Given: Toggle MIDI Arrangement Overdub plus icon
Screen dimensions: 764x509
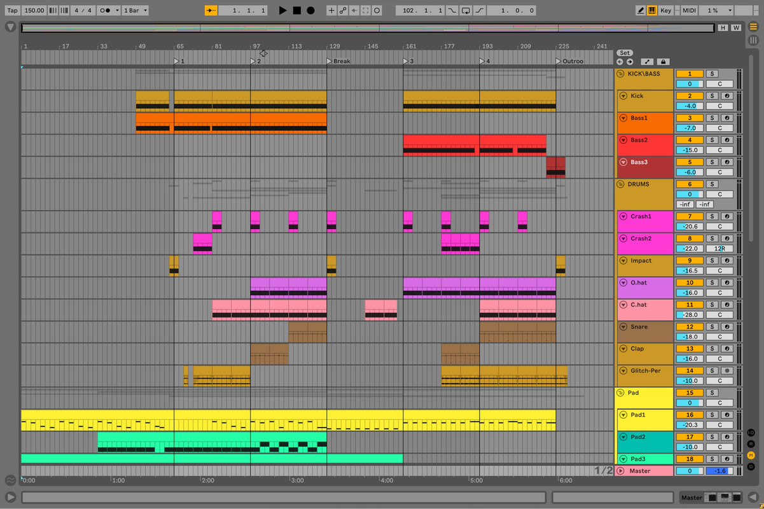Looking at the screenshot, I should 331,10.
